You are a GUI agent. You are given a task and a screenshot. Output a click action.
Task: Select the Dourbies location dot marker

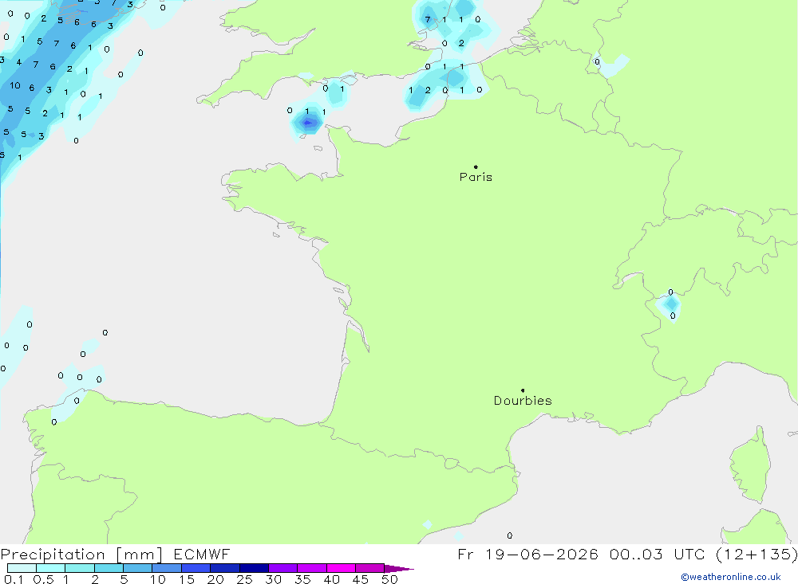point(523,390)
